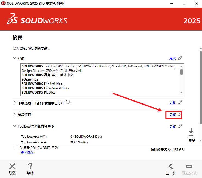
Task: Click the 摘要 heading
Action: (x=17, y=38)
